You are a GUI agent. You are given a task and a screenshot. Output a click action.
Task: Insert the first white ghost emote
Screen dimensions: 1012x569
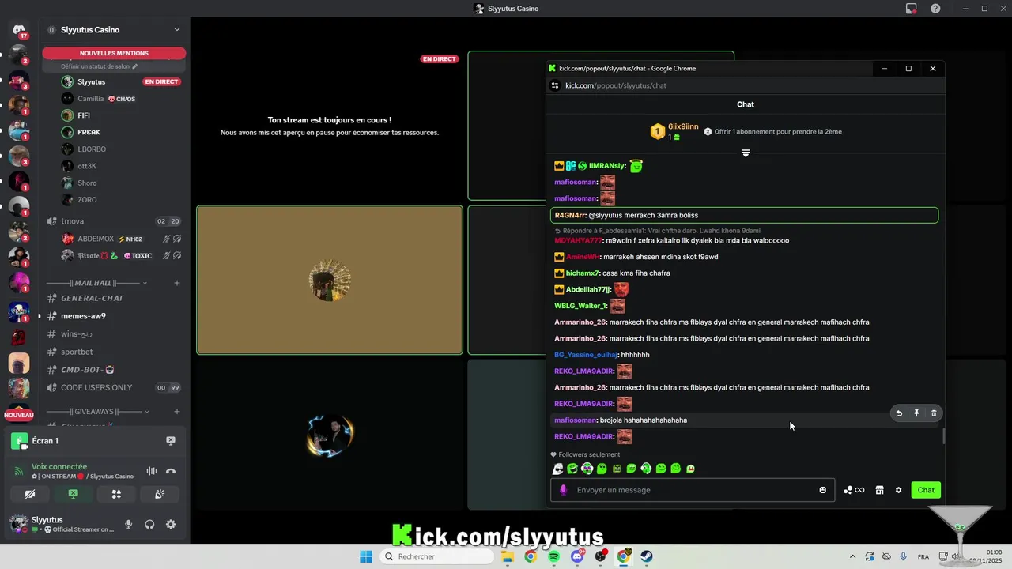[557, 469]
